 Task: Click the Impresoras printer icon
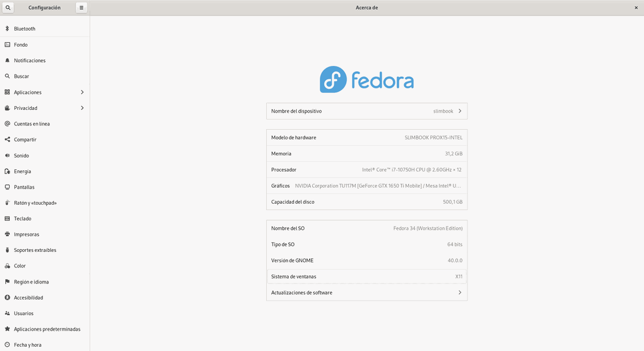7,234
